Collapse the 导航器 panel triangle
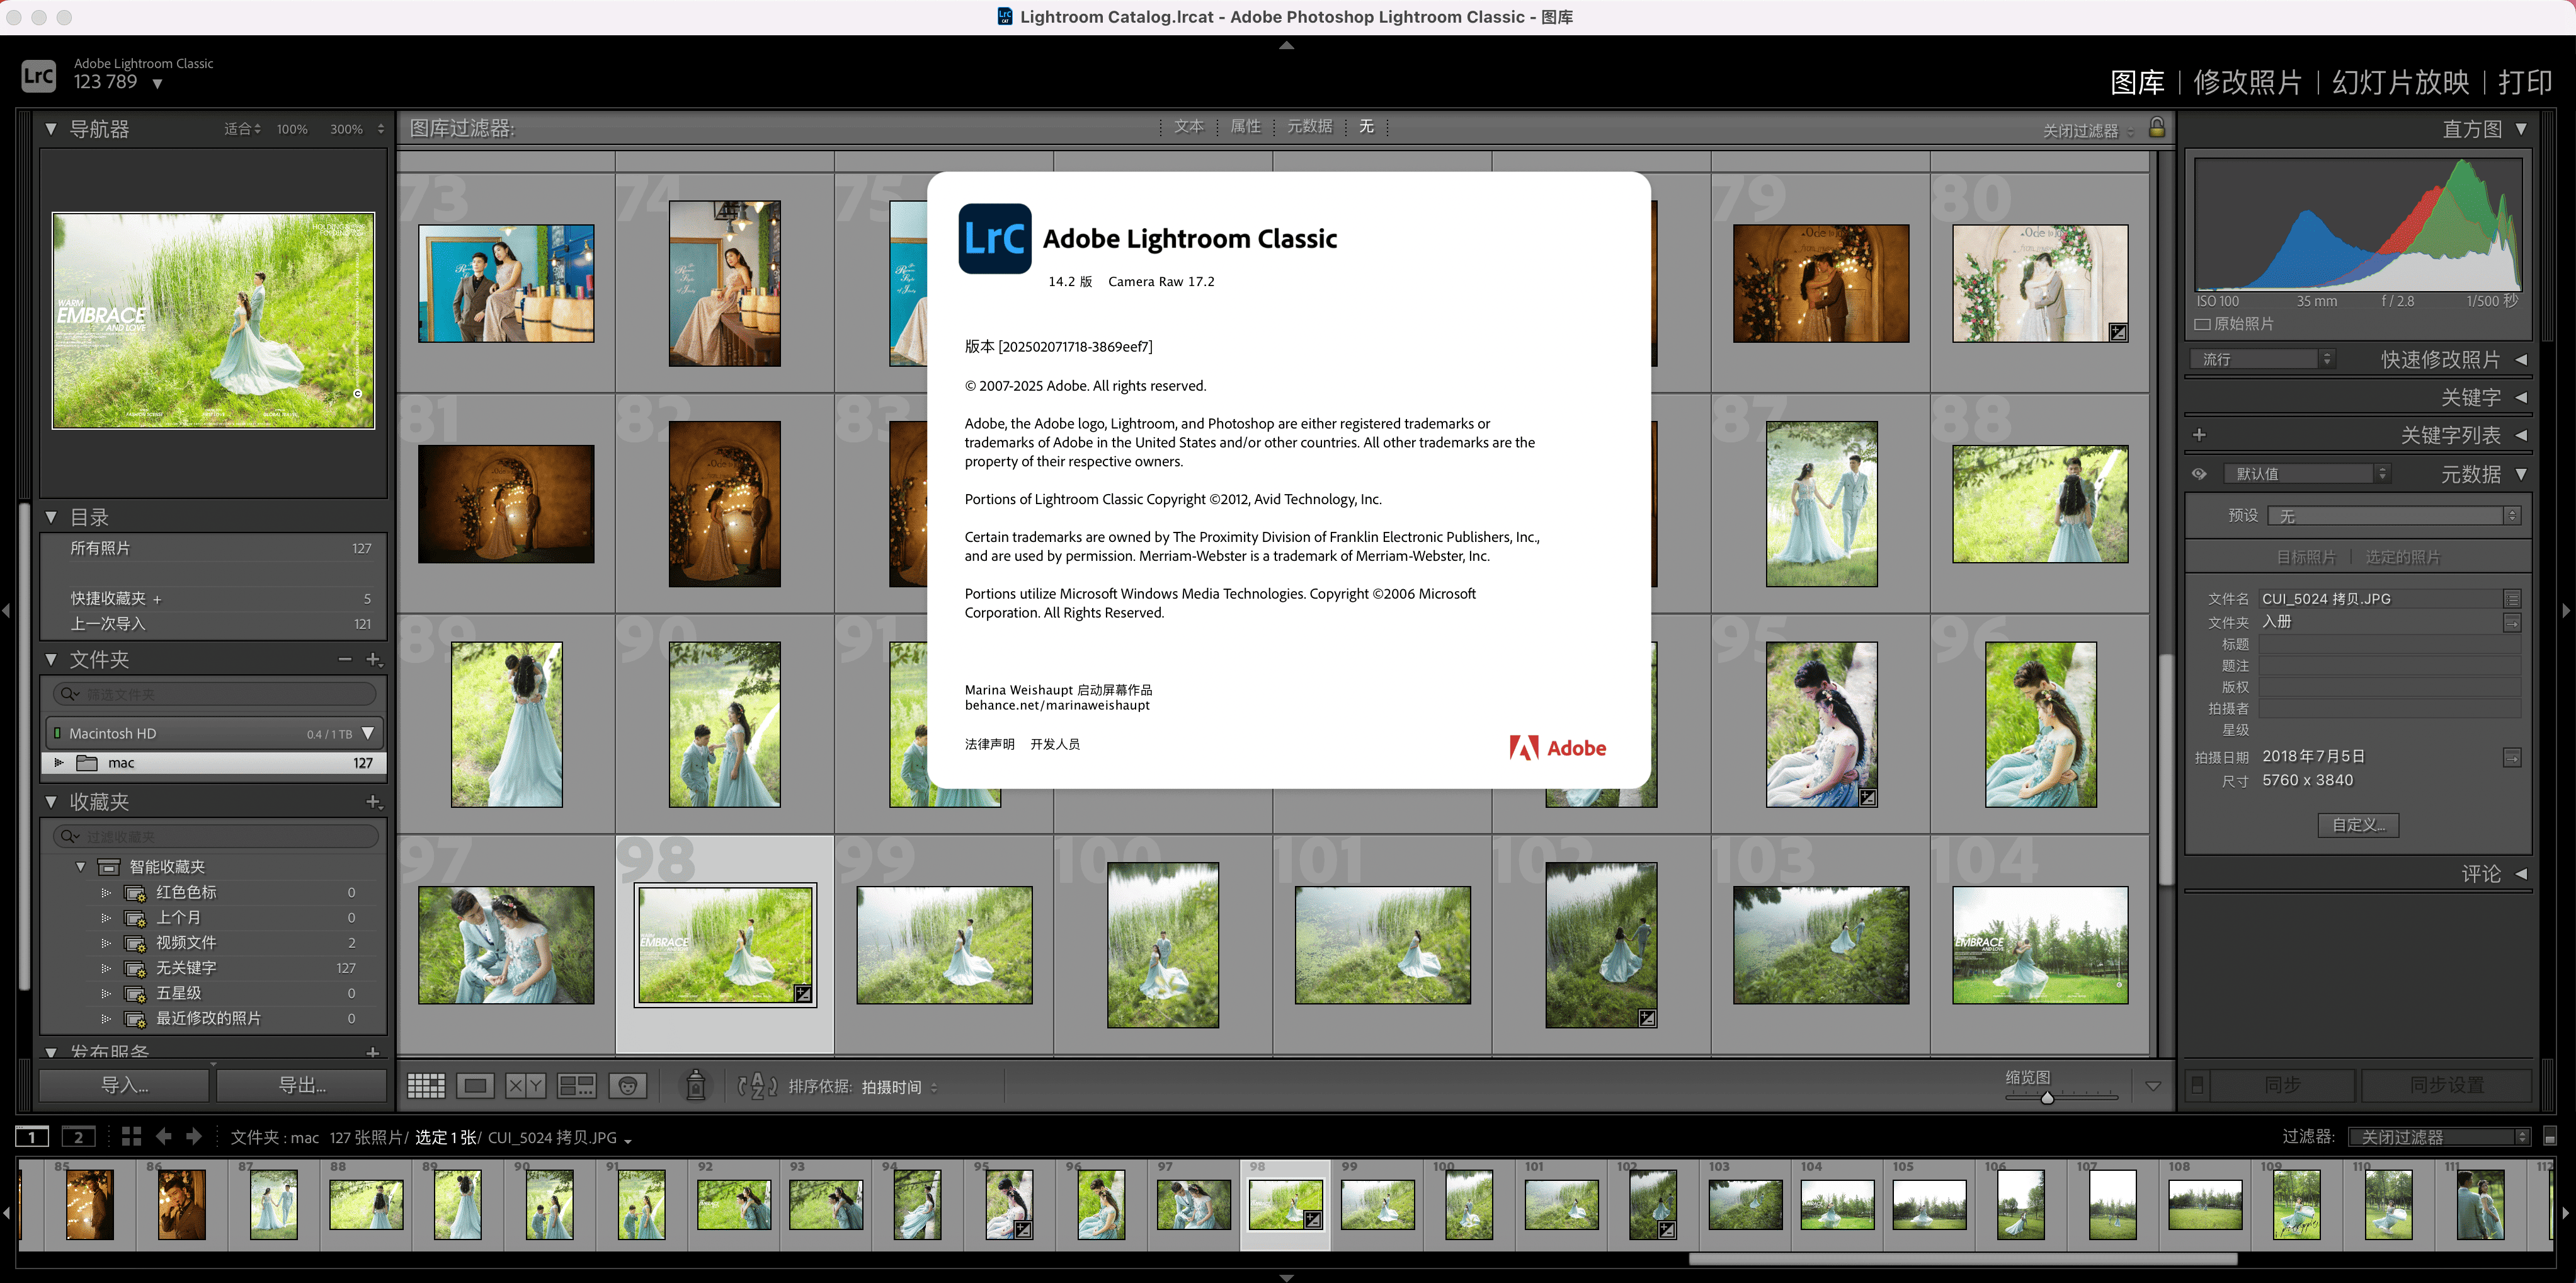This screenshot has height=1283, width=2576. click(x=51, y=129)
